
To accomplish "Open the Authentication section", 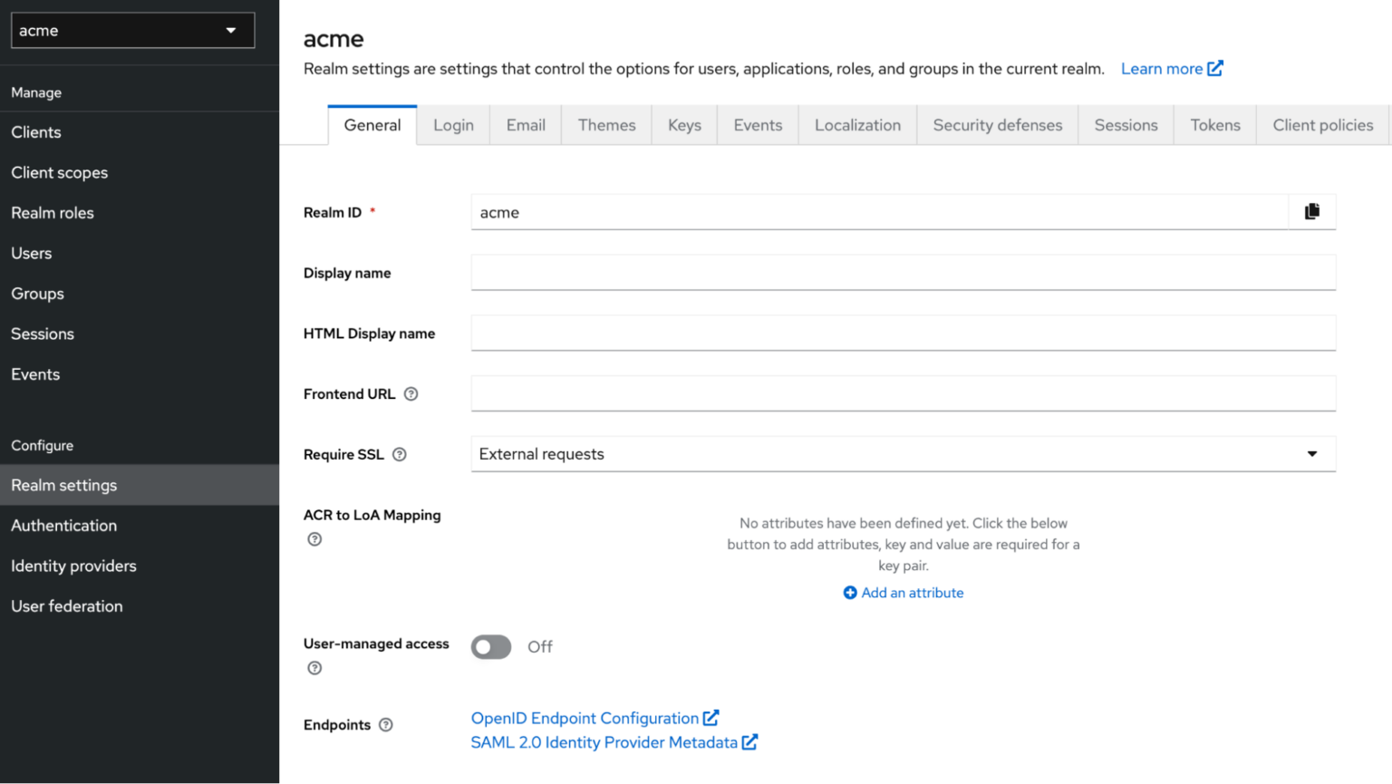I will (x=63, y=525).
